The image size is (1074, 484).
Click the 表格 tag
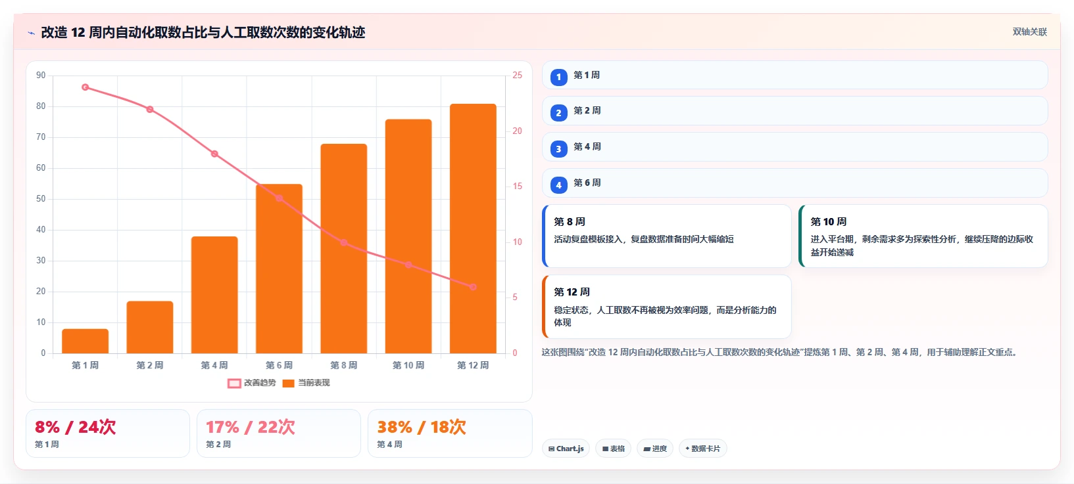click(x=614, y=449)
